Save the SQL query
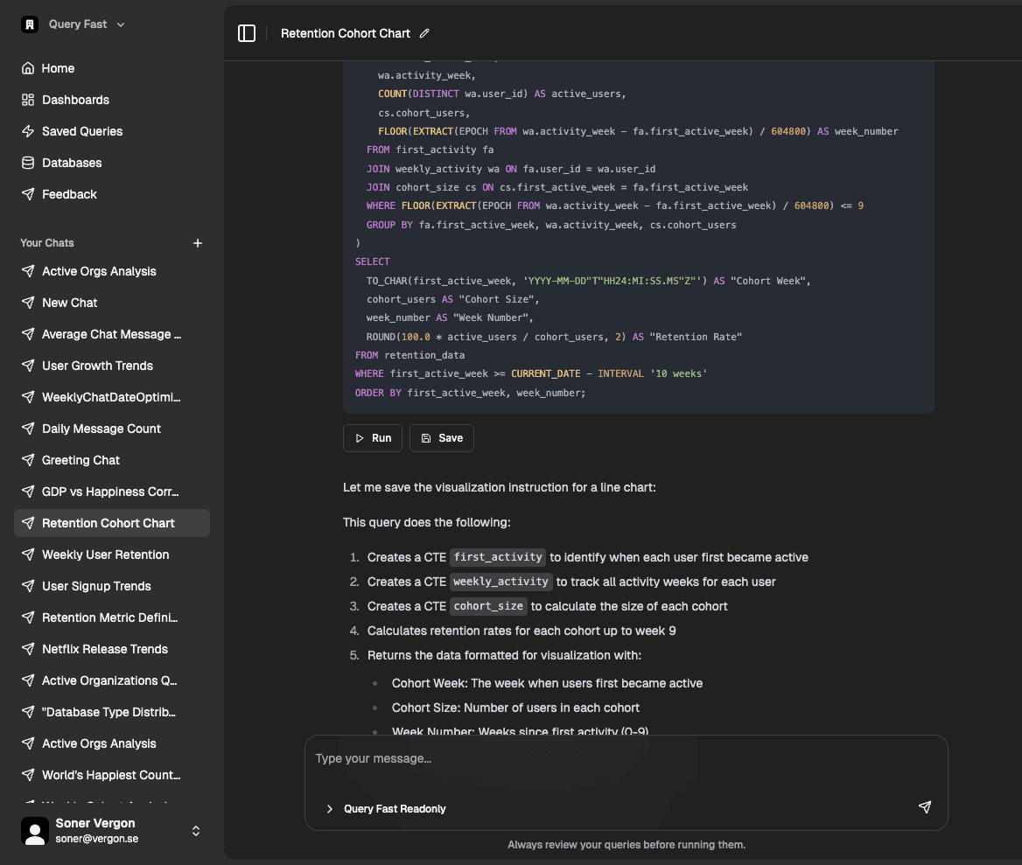 pyautogui.click(x=442, y=438)
